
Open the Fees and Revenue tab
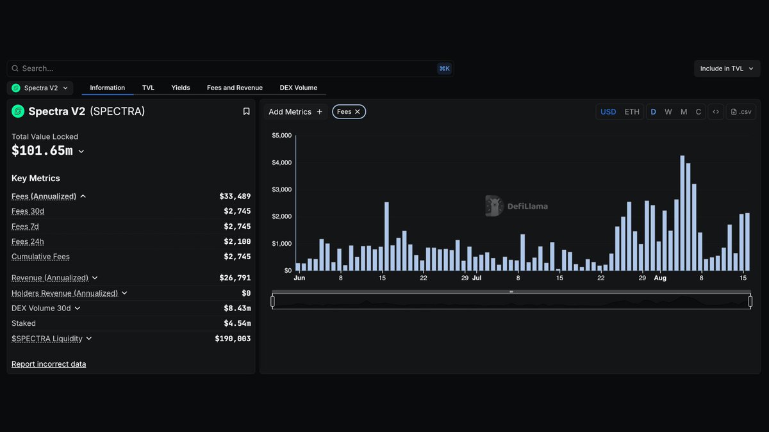coord(235,88)
